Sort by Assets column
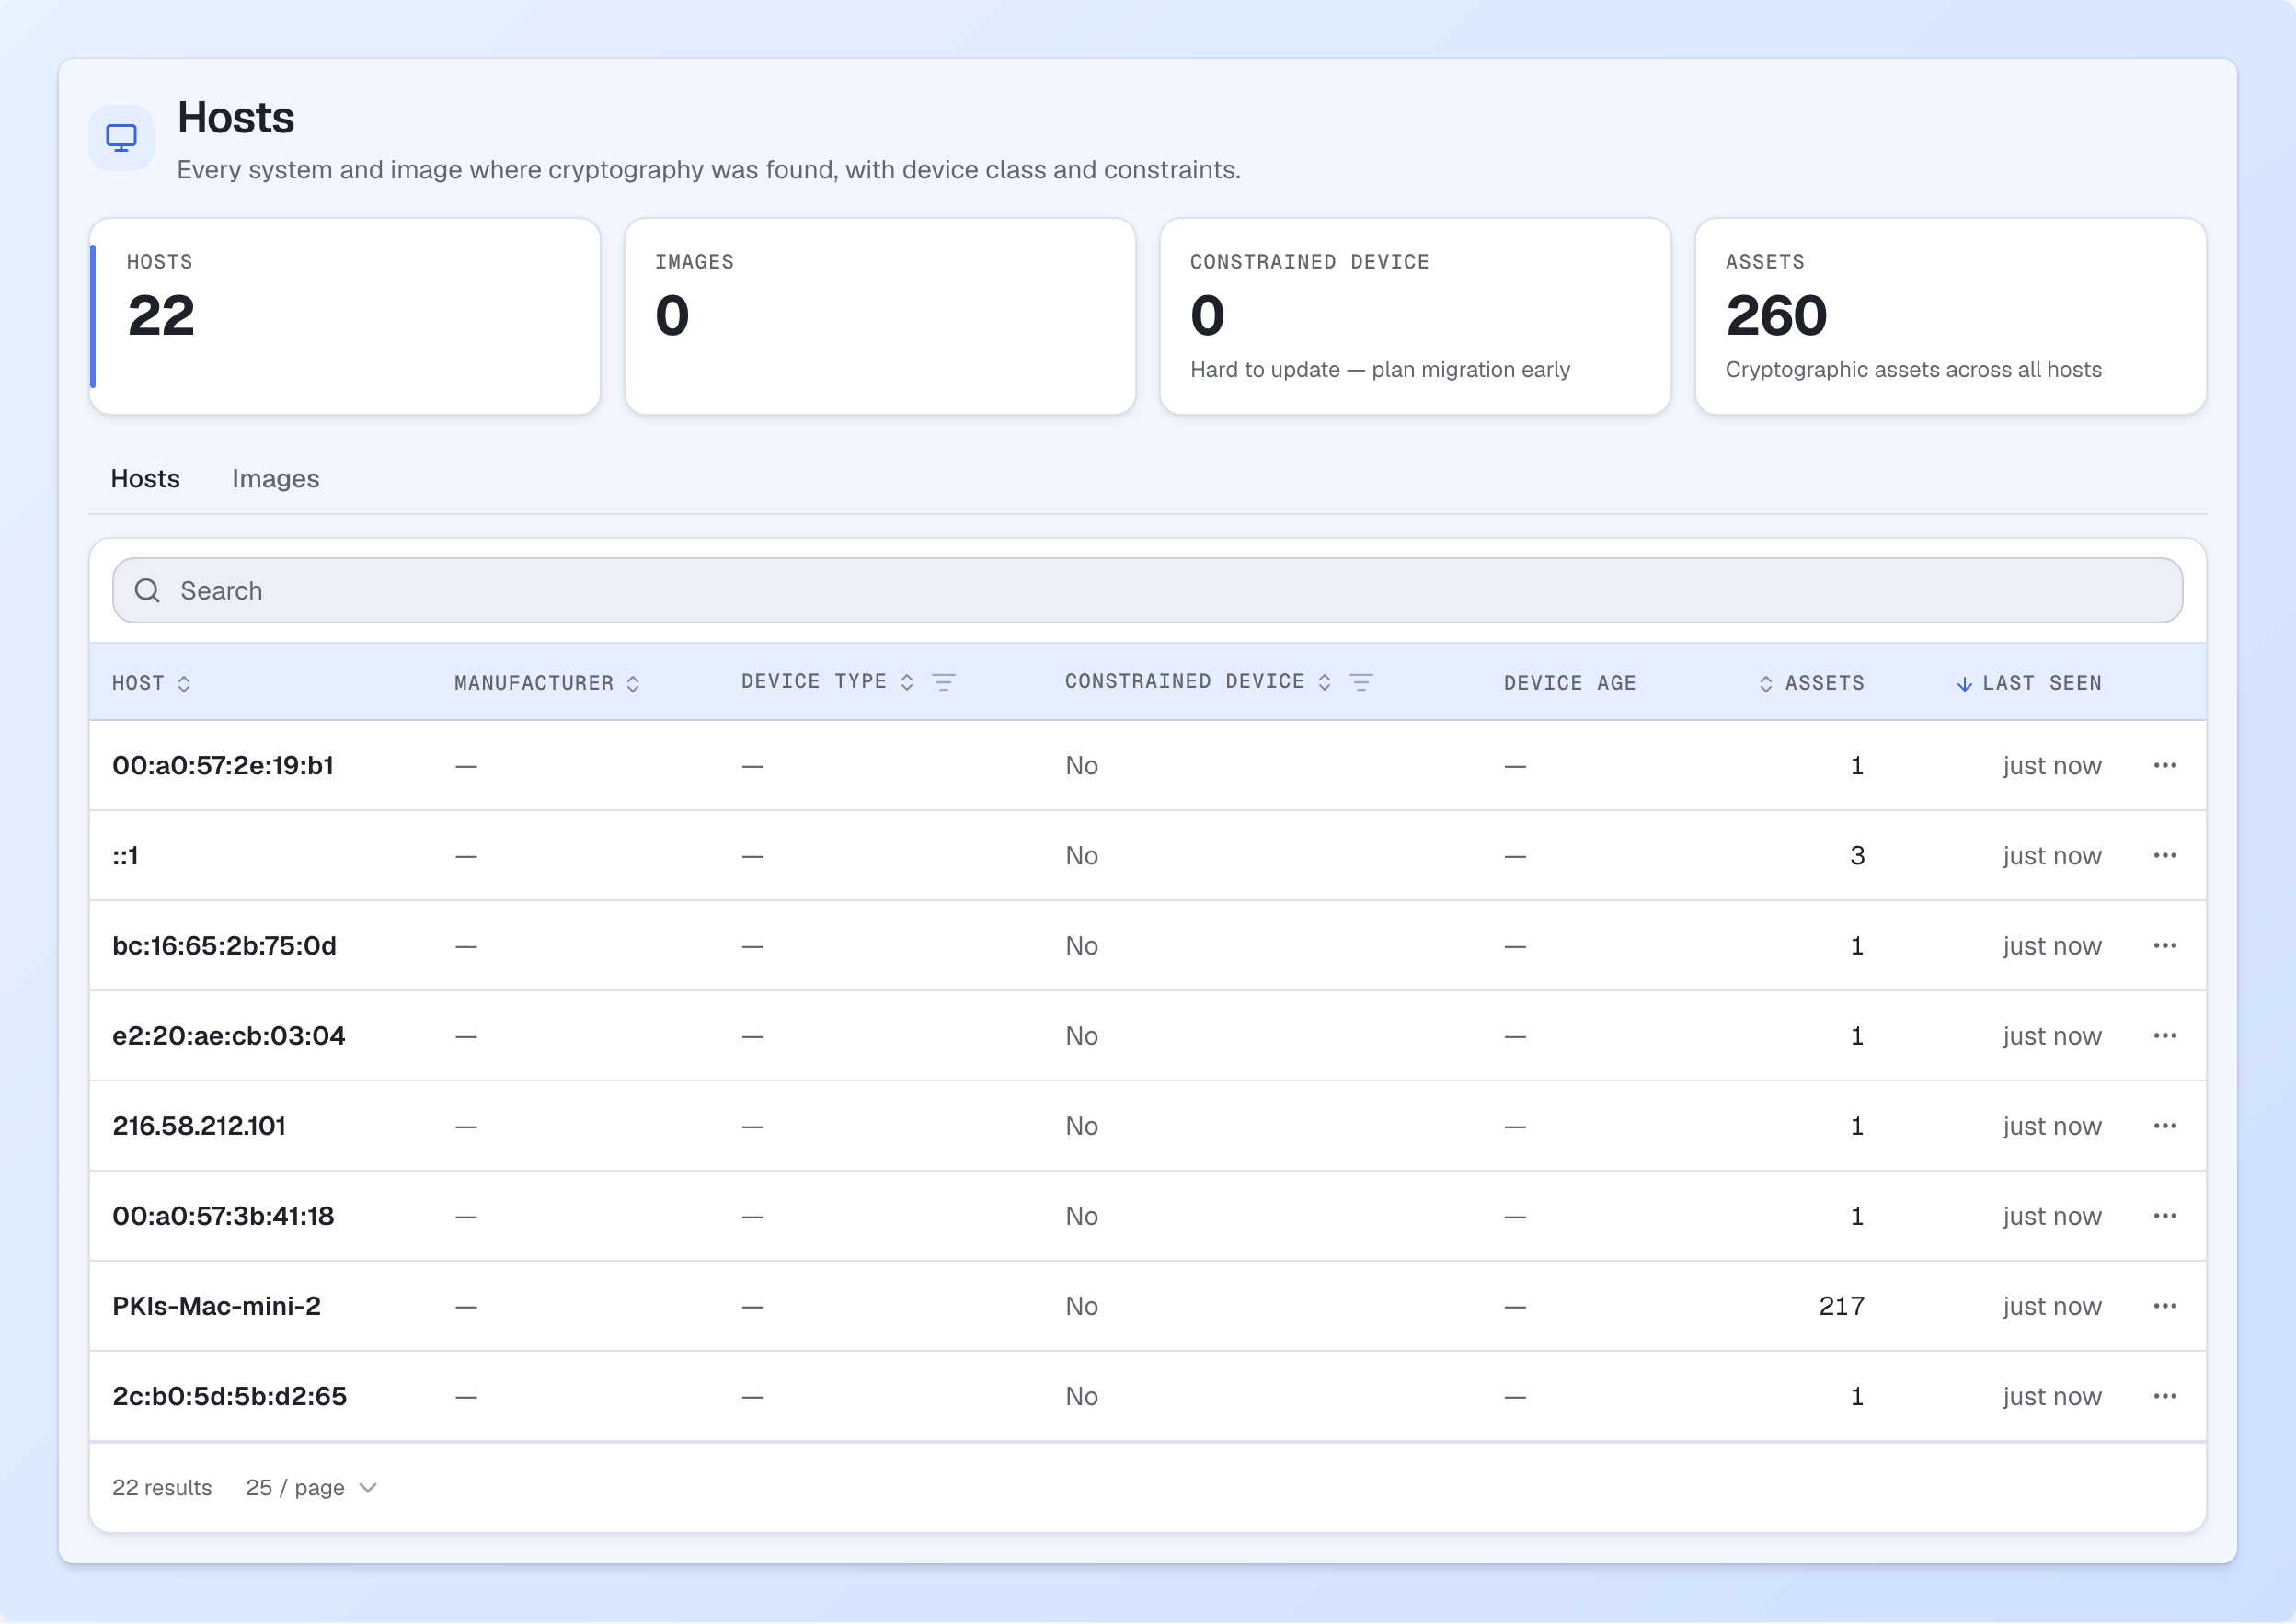This screenshot has width=2296, height=1624. (1811, 683)
